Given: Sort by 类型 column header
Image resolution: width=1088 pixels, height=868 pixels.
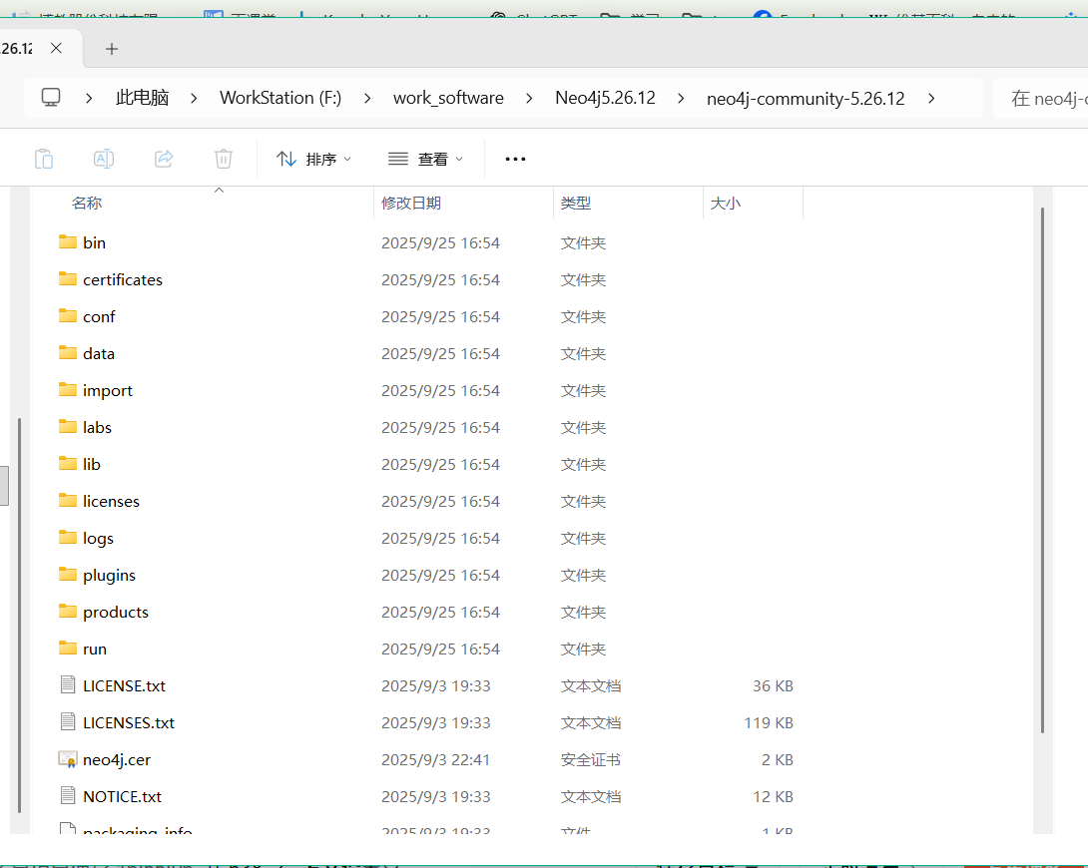Looking at the screenshot, I should click(576, 204).
